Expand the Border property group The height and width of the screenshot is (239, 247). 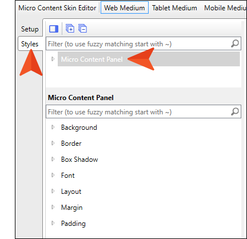tap(53, 143)
